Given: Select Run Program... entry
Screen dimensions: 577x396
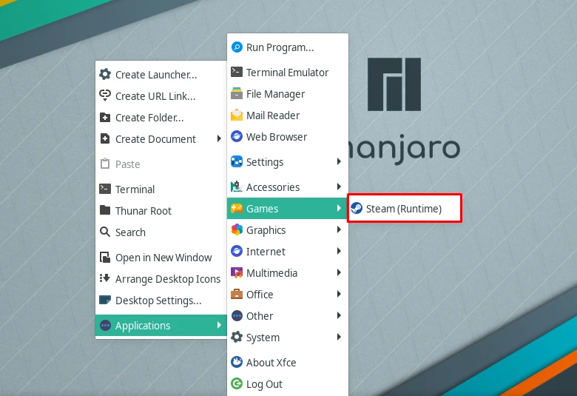Looking at the screenshot, I should click(x=288, y=47).
